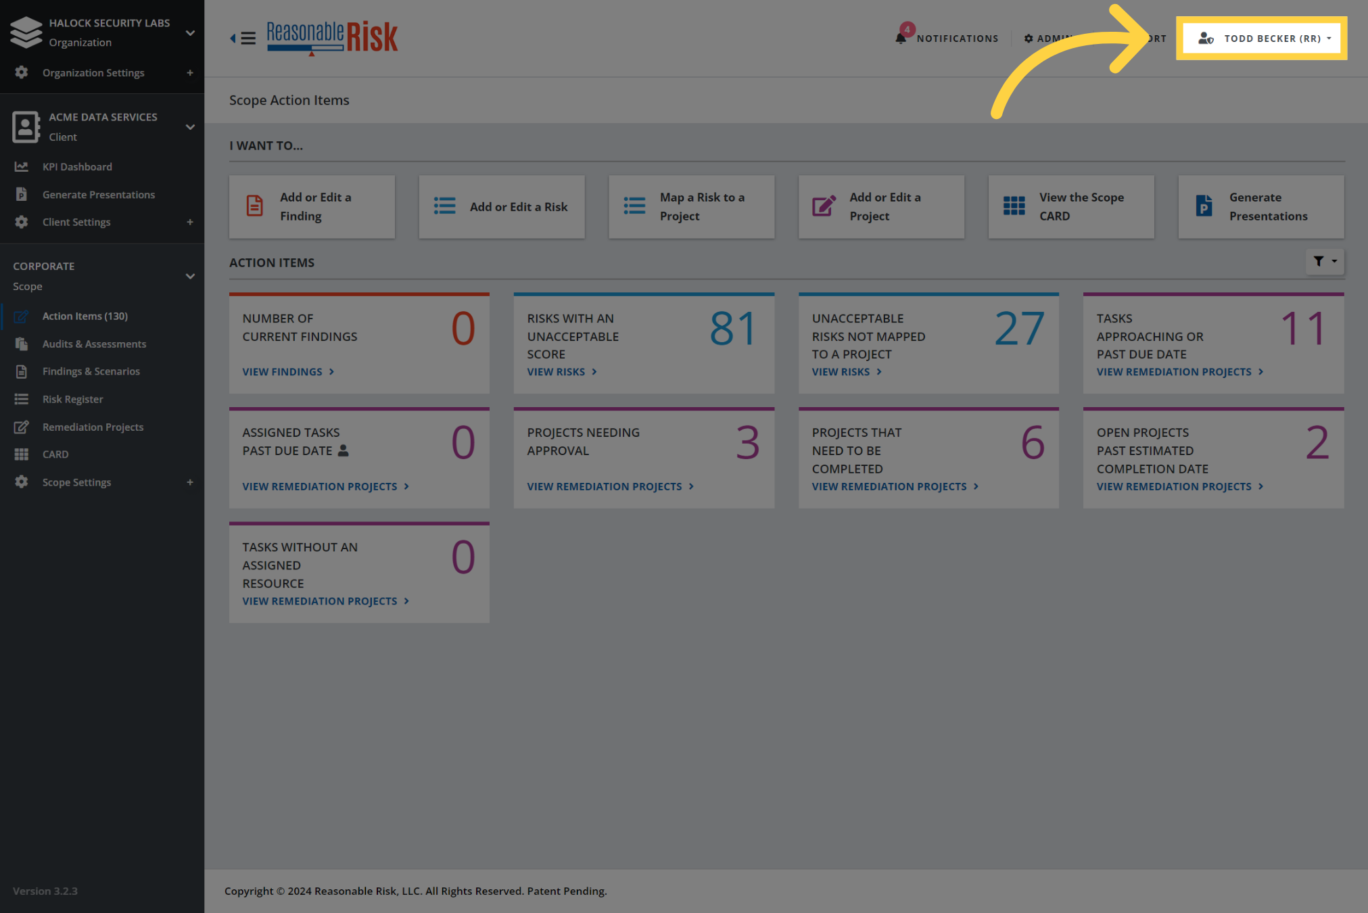Click the View the Scope CARD button
The width and height of the screenshot is (1368, 913).
click(1071, 206)
